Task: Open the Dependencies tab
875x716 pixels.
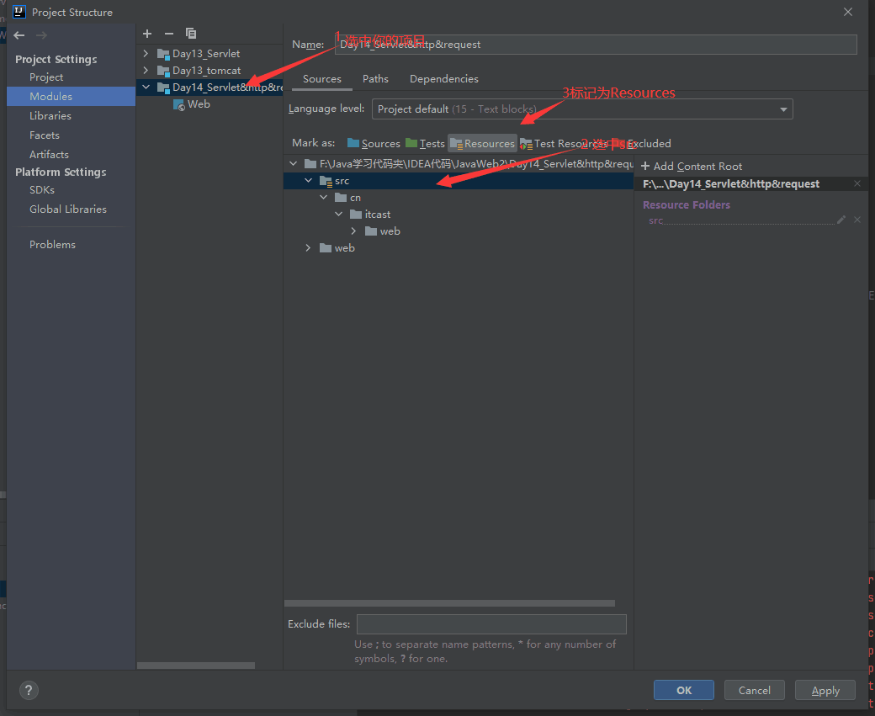Action: (x=444, y=79)
